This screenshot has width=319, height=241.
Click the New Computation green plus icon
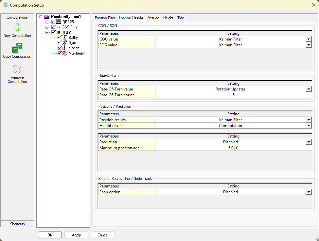(17, 27)
